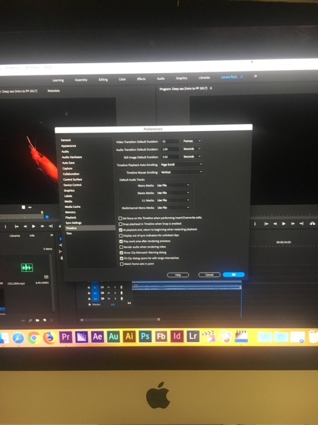Click the microphone voice-over icon on track A2
The image size is (318, 425).
[x=121, y=293]
